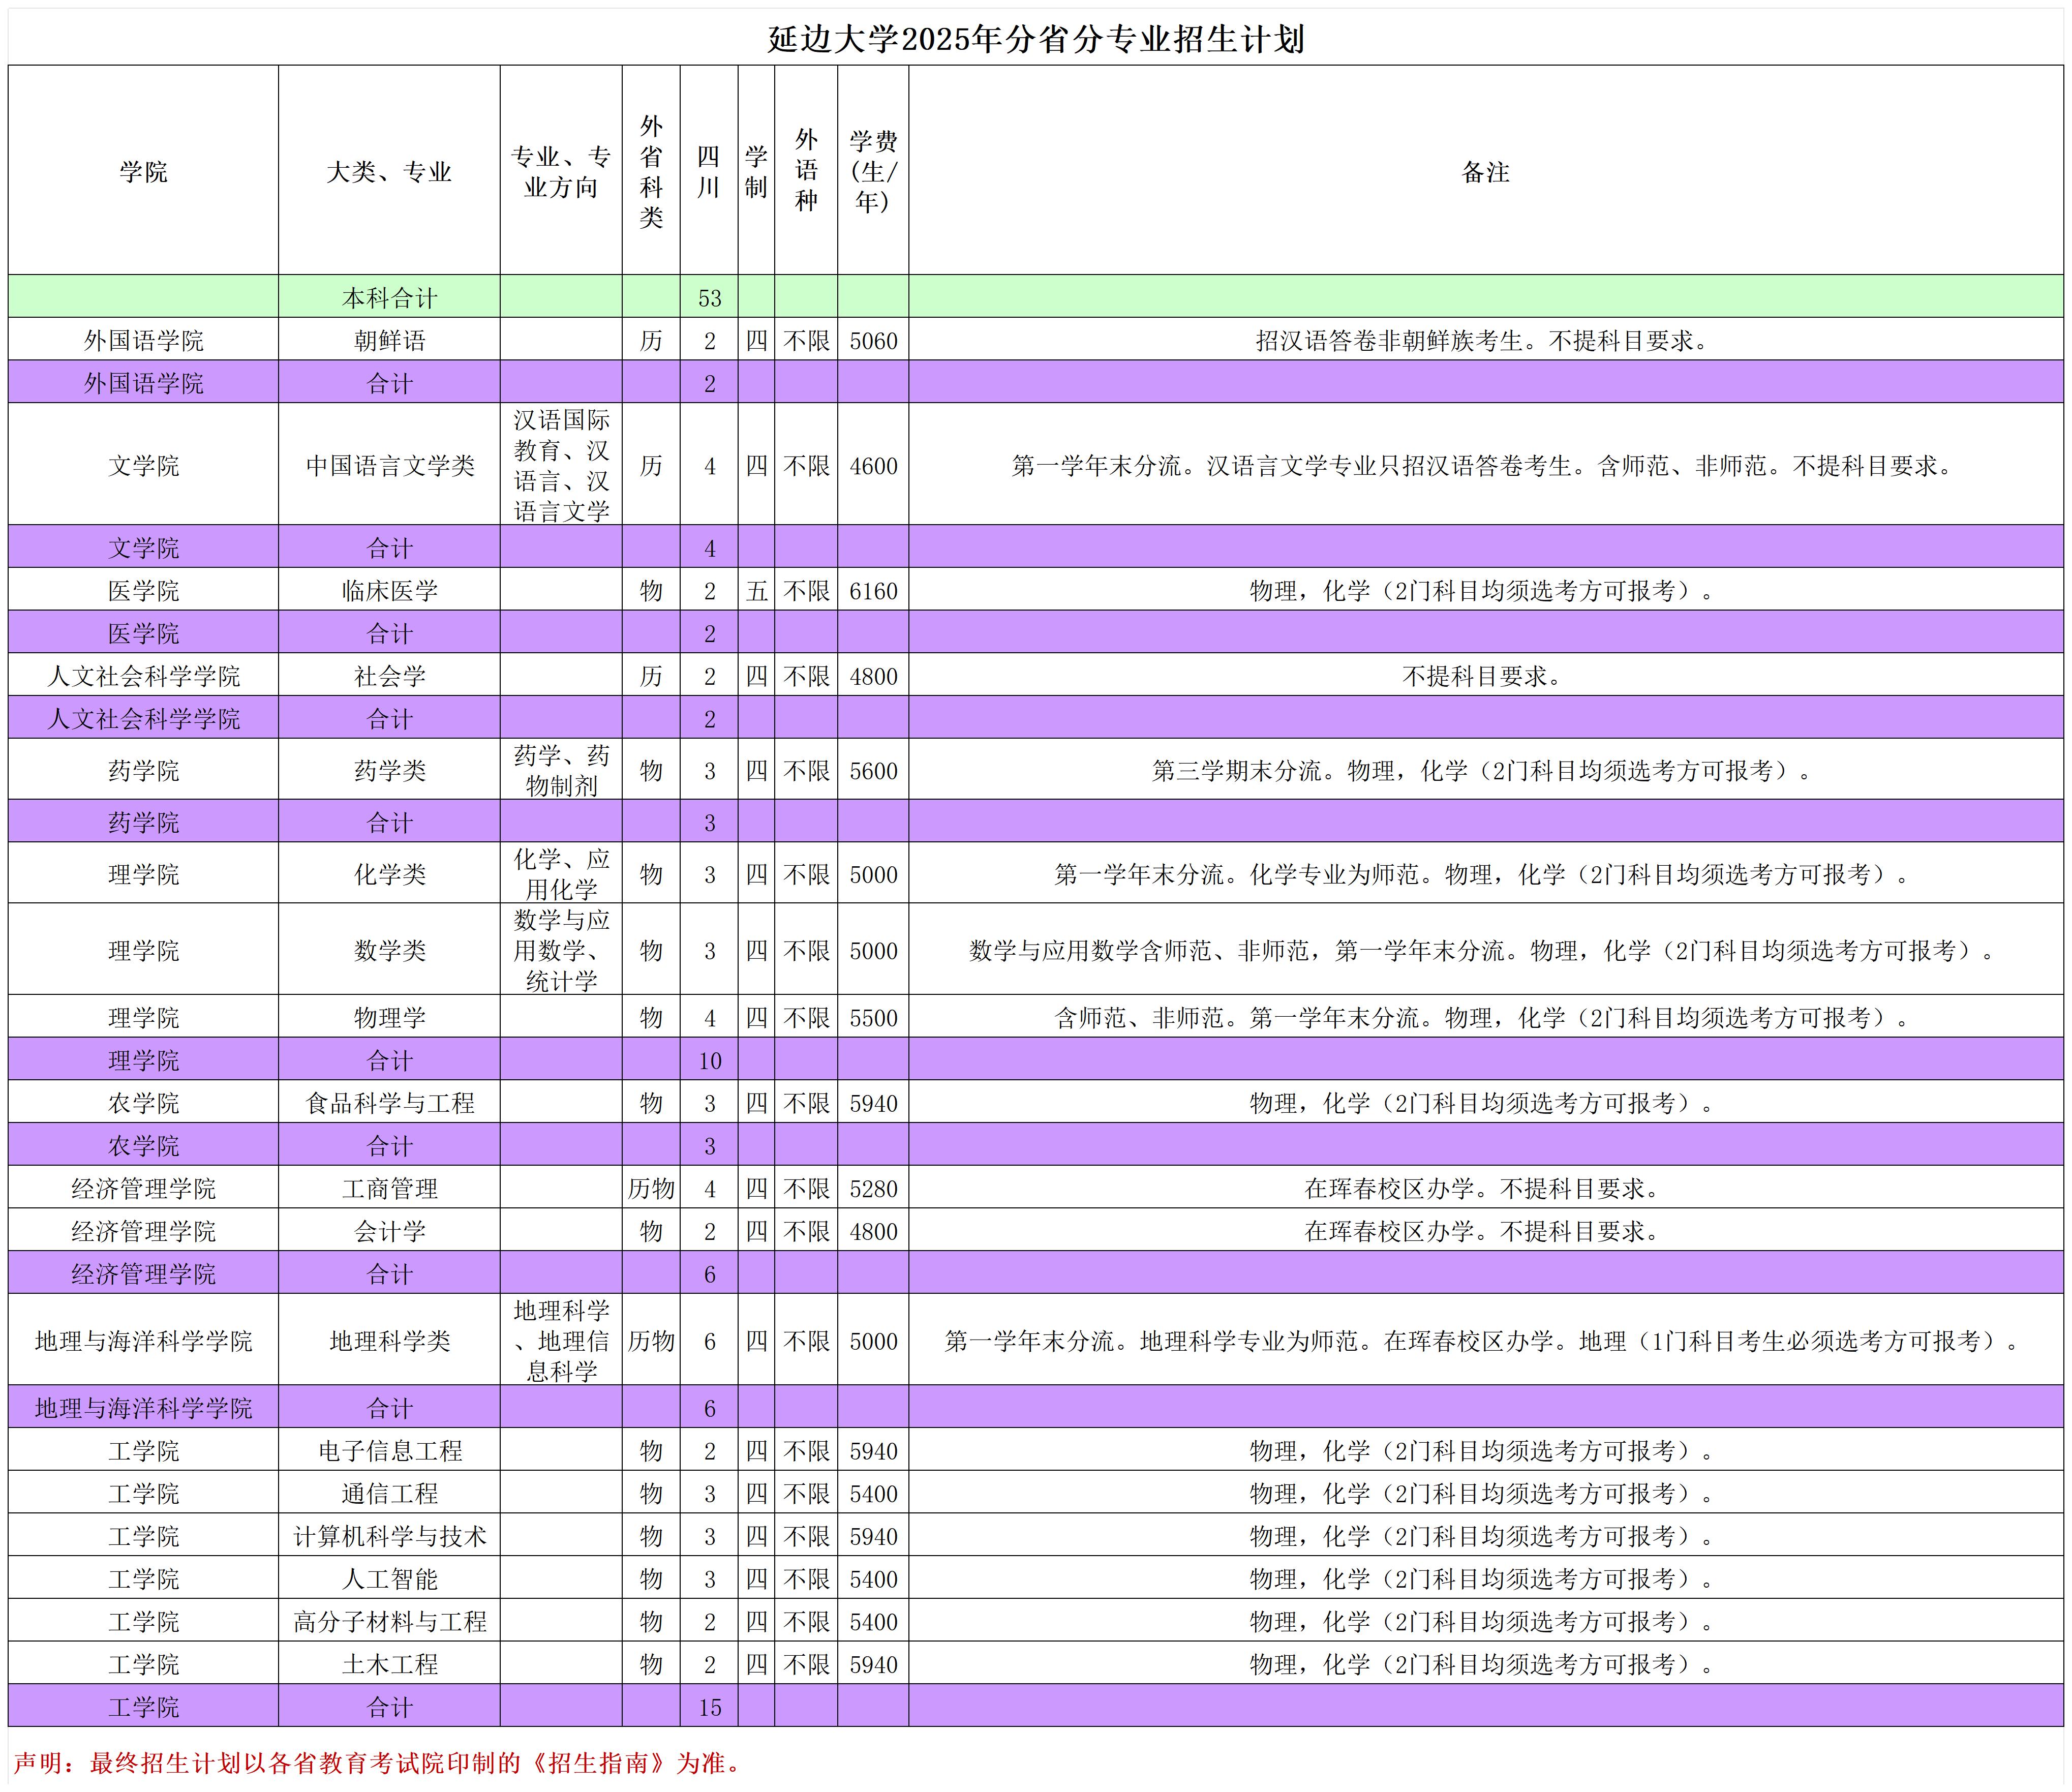The width and height of the screenshot is (2072, 1792).
Task: Select the 大类、专业 column header
Action: pos(389,171)
